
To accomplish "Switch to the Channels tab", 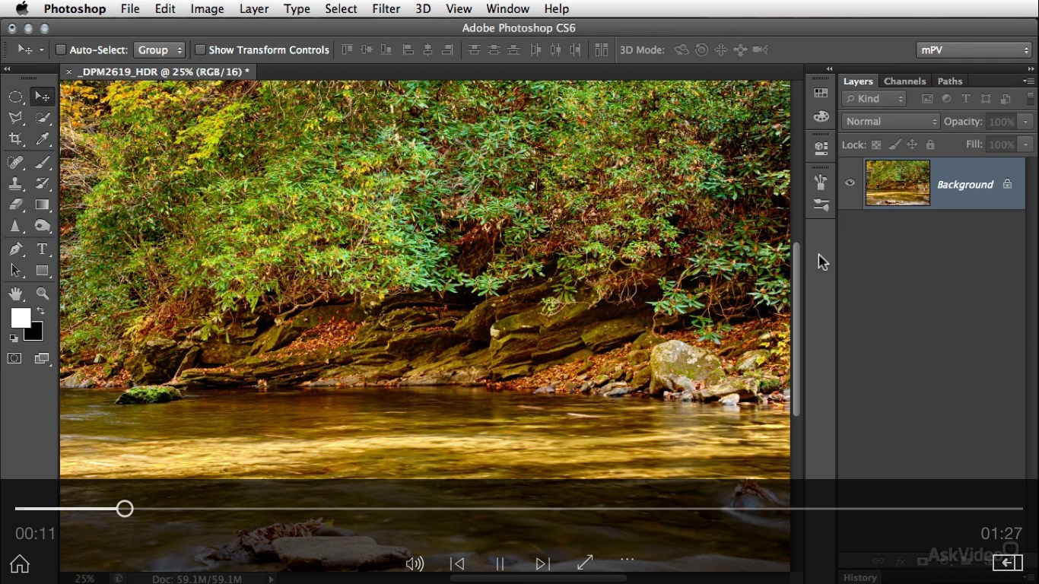I will pos(904,81).
